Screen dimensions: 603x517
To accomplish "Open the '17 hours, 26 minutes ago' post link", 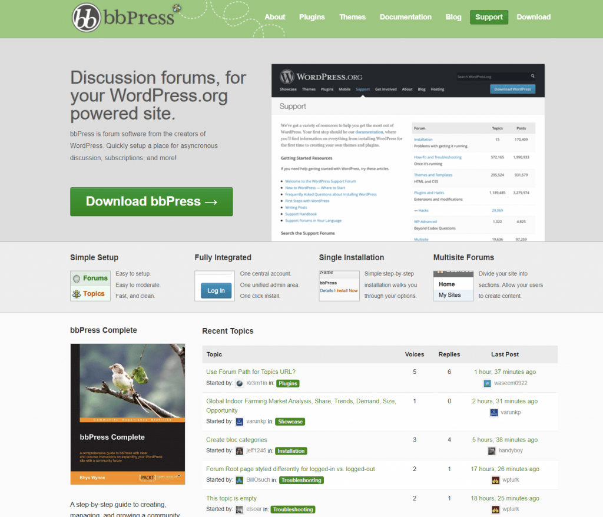I will pyautogui.click(x=505, y=469).
